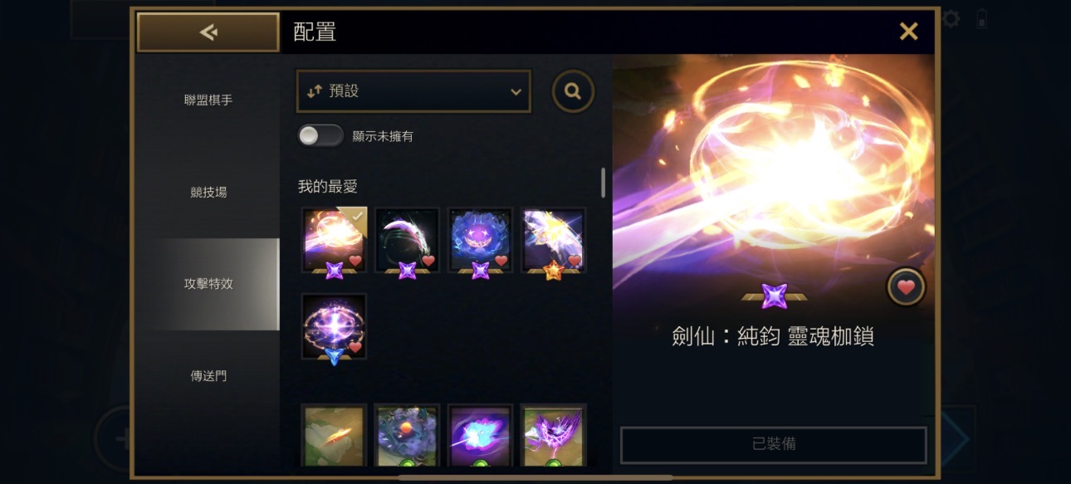Unfavorite heart on the crescent slash effect
This screenshot has height=484, width=1071.
(428, 261)
